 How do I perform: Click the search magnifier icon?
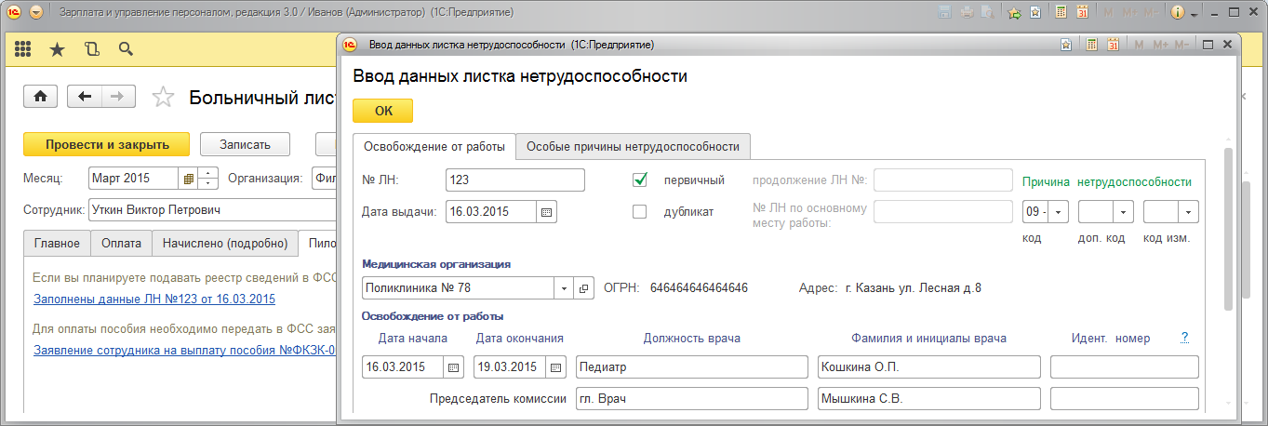click(126, 49)
